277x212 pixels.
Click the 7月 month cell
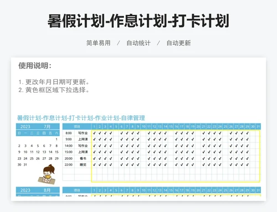click(x=47, y=127)
